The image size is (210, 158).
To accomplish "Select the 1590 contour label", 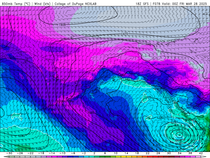I will [x=22, y=136].
